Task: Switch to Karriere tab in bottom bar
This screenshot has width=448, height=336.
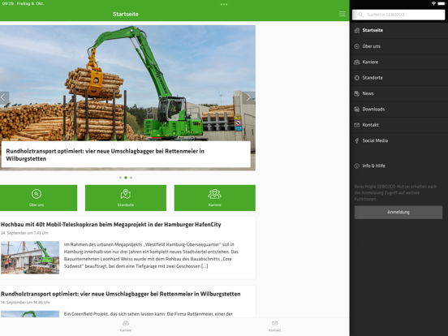Action: pyautogui.click(x=126, y=326)
